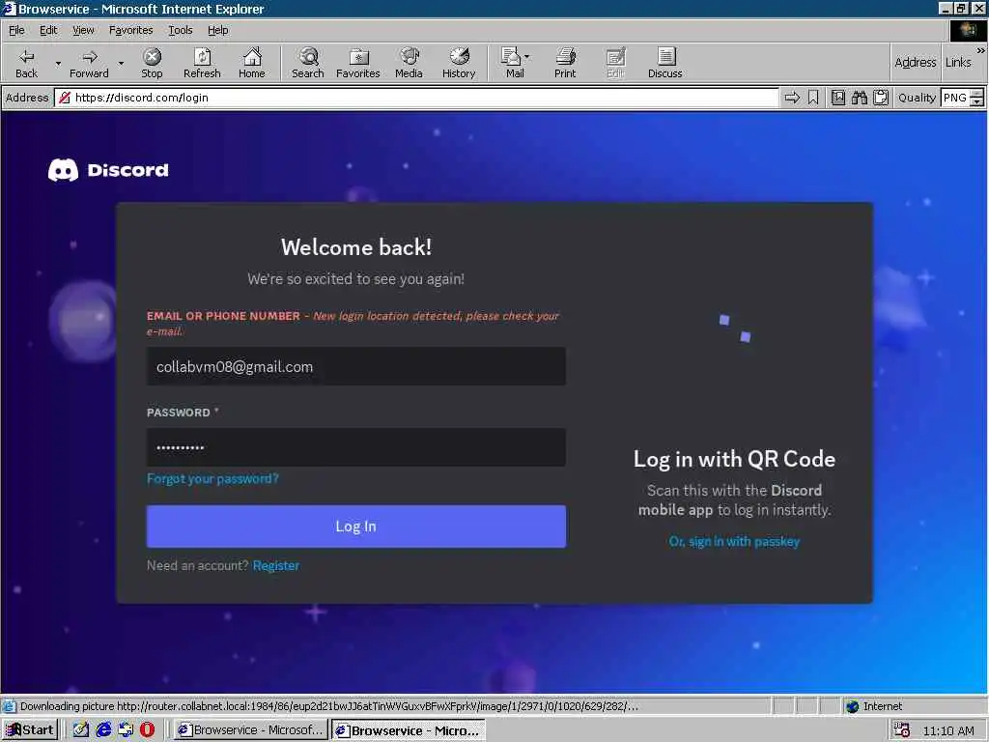The height and width of the screenshot is (742, 989).
Task: Click the saved-picture bookmark toolbar icon
Action: [x=837, y=98]
